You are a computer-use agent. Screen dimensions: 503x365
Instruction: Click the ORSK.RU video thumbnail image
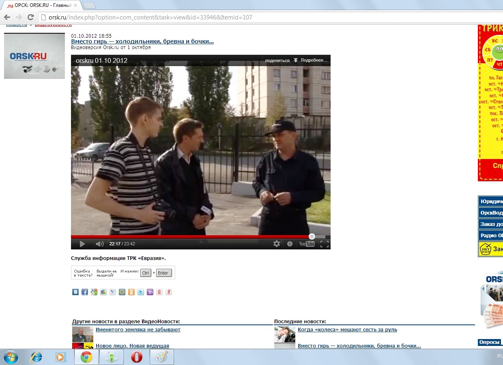[34, 56]
